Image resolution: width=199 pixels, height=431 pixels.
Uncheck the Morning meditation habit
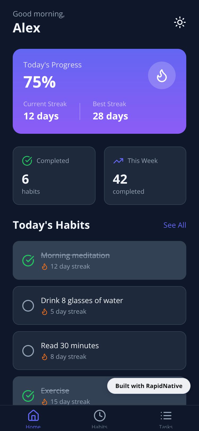pos(28,261)
